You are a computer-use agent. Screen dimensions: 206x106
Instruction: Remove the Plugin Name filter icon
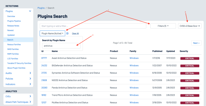tap(67, 33)
